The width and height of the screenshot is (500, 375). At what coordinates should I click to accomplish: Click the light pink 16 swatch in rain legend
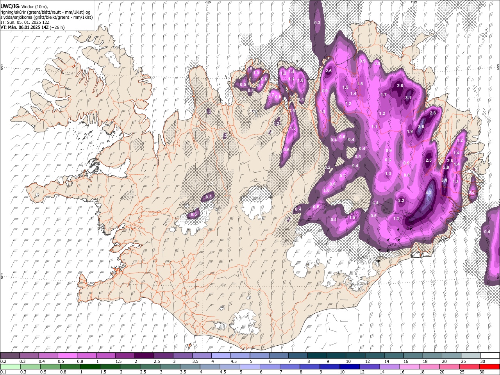[409, 366]
